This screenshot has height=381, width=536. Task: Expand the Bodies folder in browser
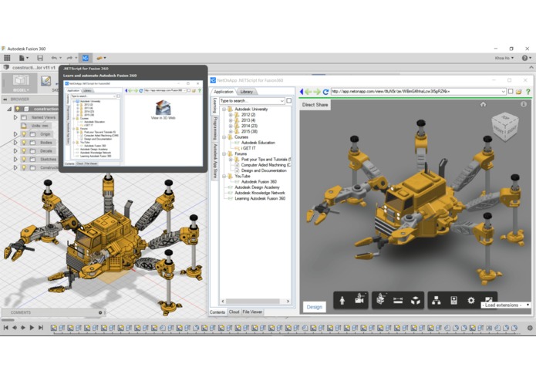coord(15,143)
